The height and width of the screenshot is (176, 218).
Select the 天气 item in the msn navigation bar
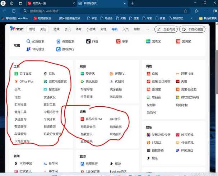pos(125,29)
